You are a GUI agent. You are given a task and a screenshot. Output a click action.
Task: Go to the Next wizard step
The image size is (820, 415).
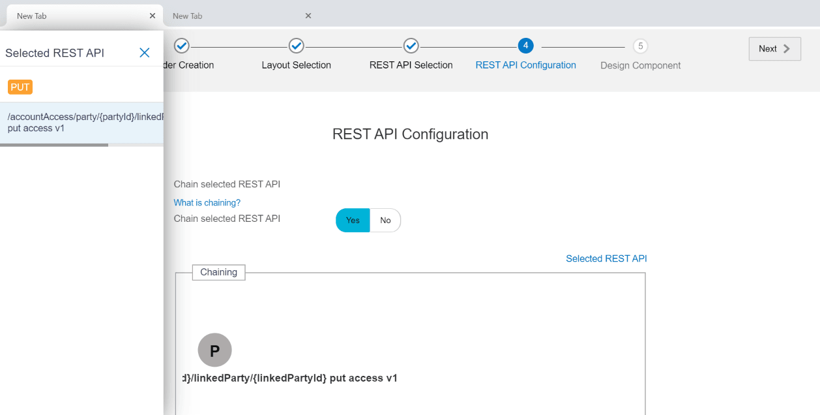[774, 49]
